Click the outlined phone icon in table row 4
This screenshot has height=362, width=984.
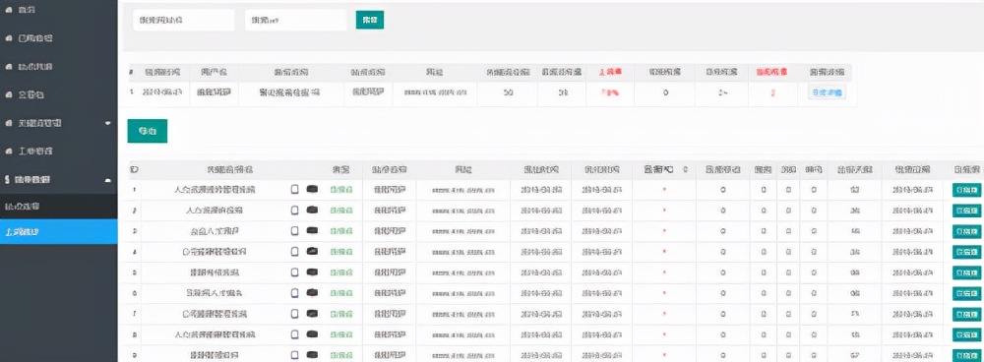(x=294, y=252)
